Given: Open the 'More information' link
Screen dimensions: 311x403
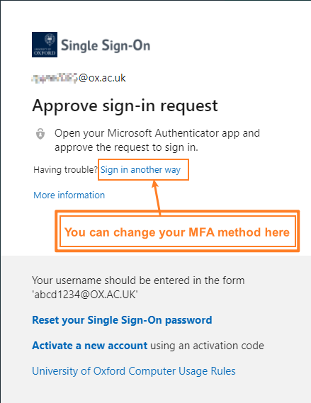Looking at the screenshot, I should (69, 195).
